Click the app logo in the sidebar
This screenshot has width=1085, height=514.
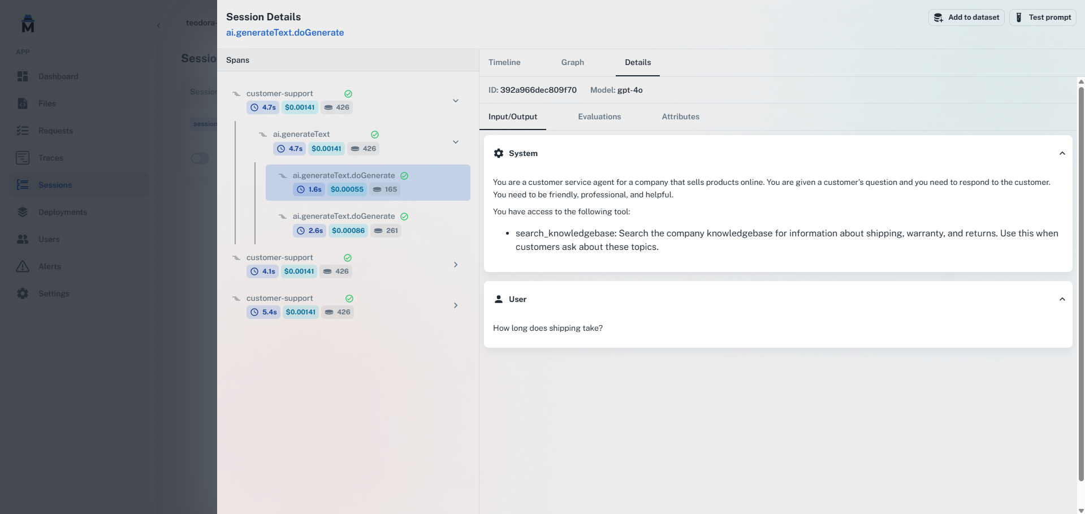28,24
